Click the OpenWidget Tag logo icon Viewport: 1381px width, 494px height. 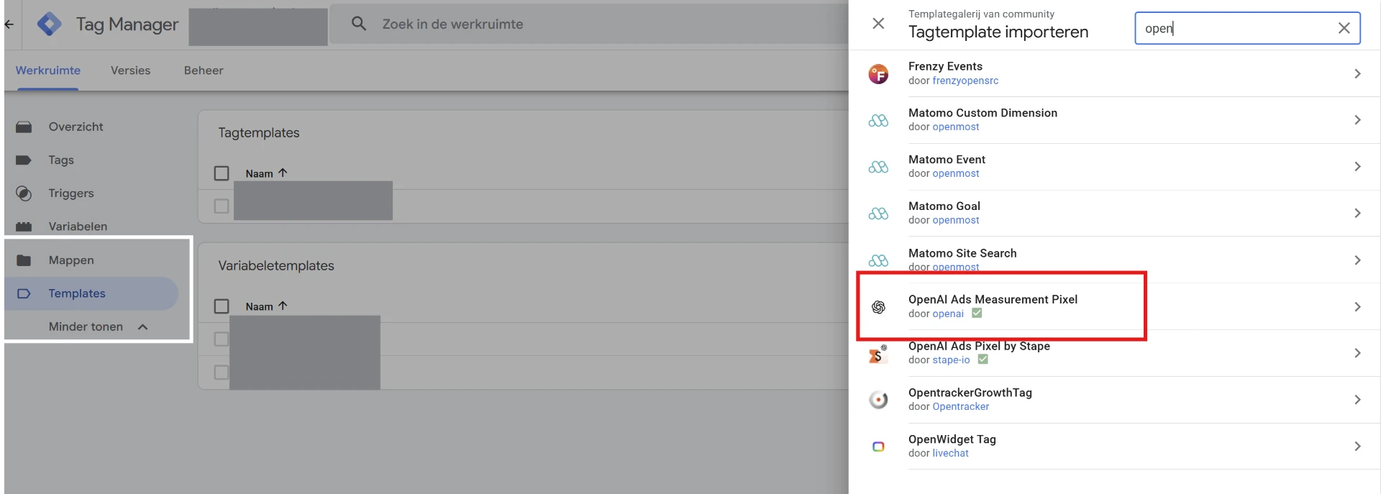click(x=878, y=447)
